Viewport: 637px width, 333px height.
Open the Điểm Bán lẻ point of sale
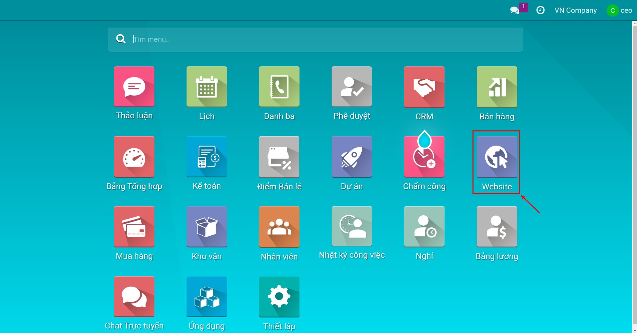point(279,157)
